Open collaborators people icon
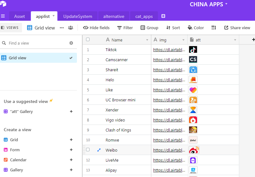The image size is (255, 177). (71, 28)
